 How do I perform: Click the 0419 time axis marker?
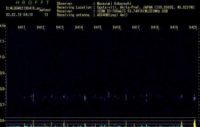[174, 27]
